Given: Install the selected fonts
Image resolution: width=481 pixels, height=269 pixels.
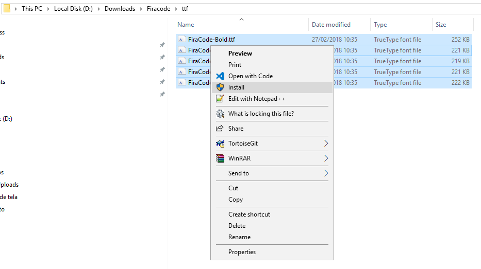Looking at the screenshot, I should pos(272,87).
